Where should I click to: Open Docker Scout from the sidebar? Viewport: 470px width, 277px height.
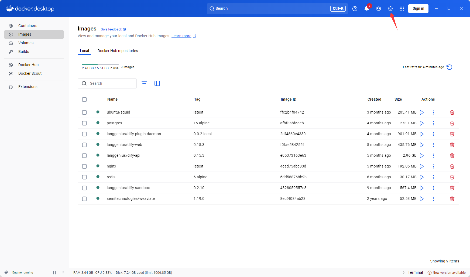click(x=30, y=73)
